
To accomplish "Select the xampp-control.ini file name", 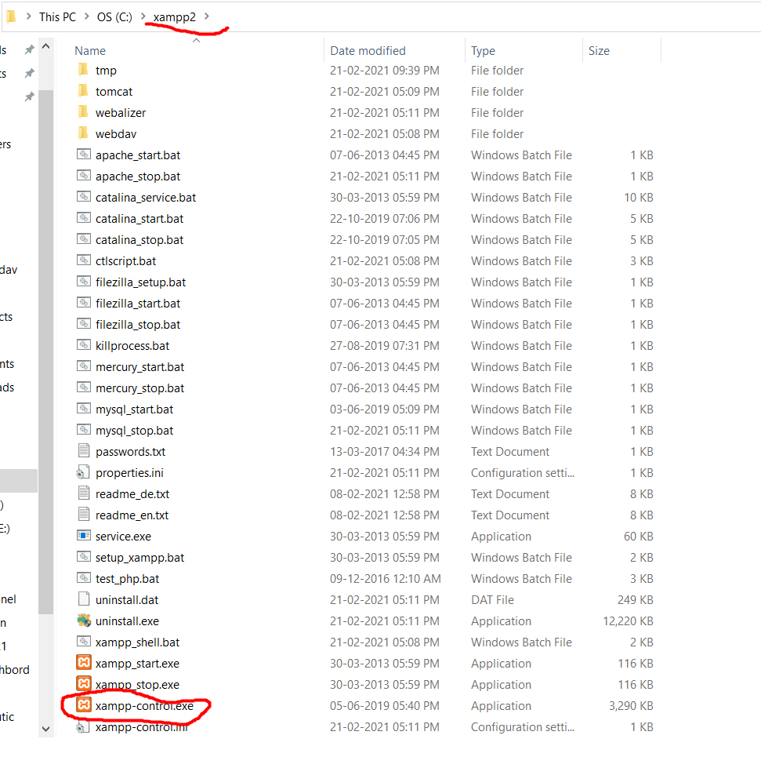I will tap(141, 726).
